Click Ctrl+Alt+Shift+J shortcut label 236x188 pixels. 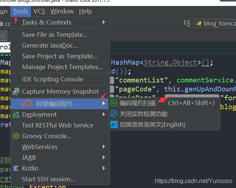[x=191, y=103]
